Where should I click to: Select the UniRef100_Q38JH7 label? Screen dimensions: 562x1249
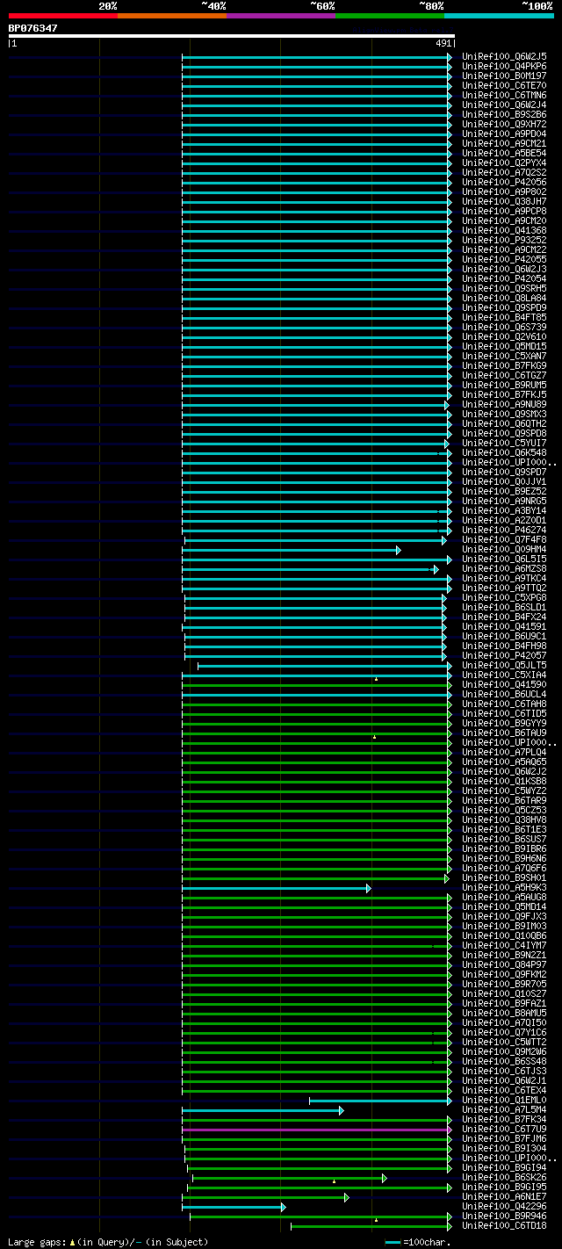(504, 201)
